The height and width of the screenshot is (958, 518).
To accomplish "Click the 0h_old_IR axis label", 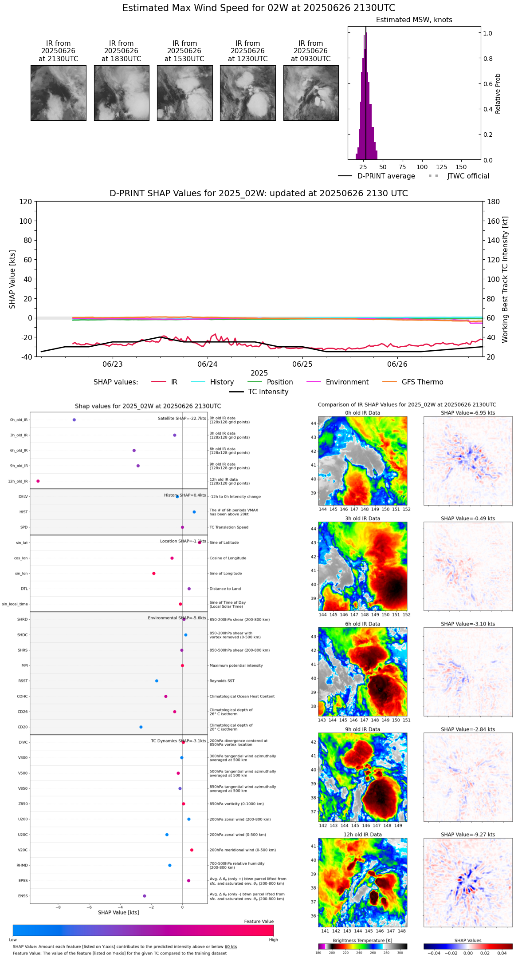I will tap(19, 420).
